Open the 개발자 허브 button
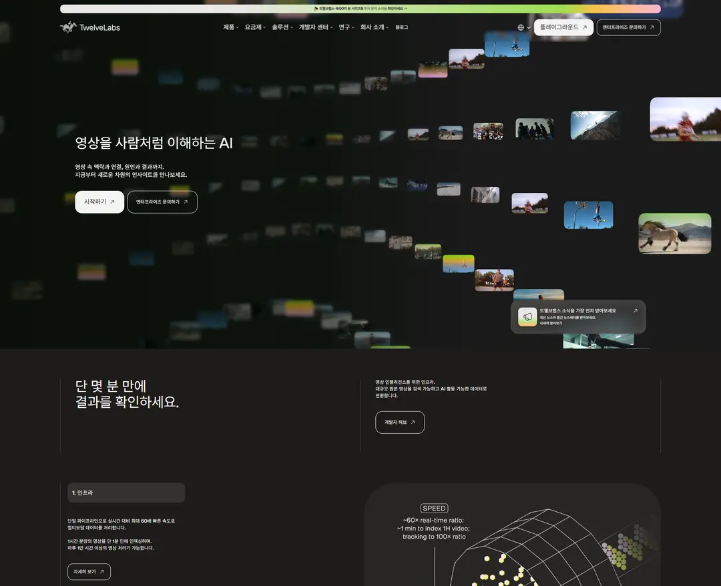Viewport: 721px width, 586px height. click(400, 422)
